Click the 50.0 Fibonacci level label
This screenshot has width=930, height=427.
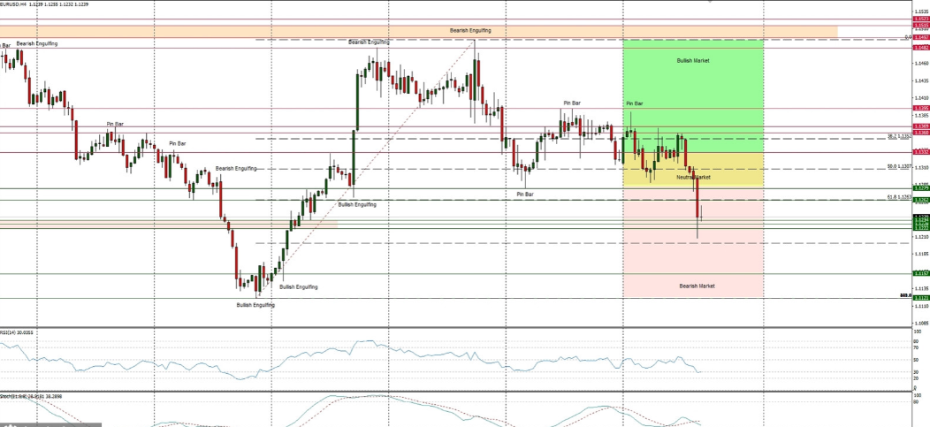point(899,166)
